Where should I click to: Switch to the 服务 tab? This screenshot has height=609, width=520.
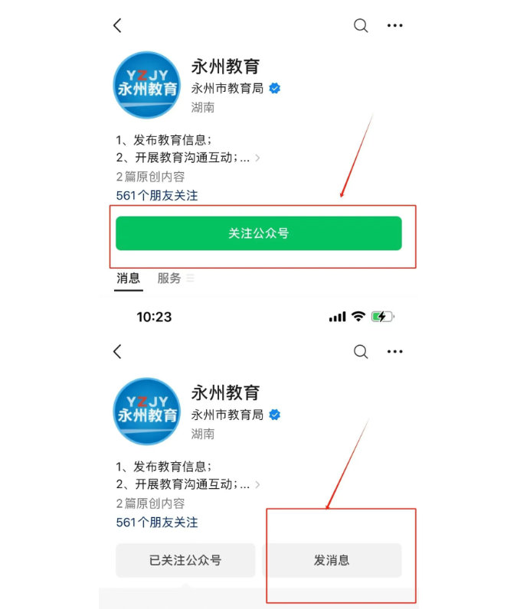[169, 278]
